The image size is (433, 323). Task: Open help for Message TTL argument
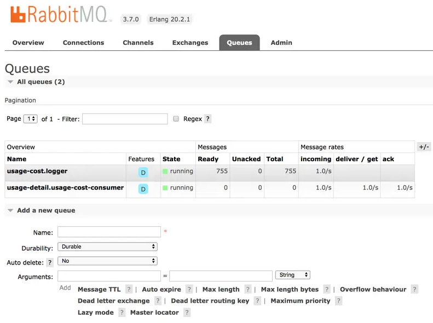129,290
